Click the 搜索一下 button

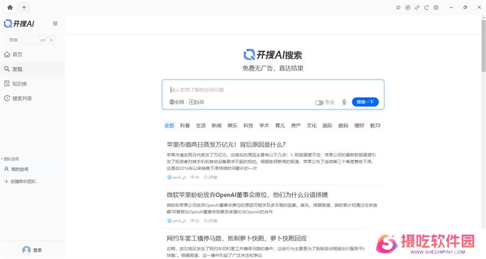coord(365,102)
